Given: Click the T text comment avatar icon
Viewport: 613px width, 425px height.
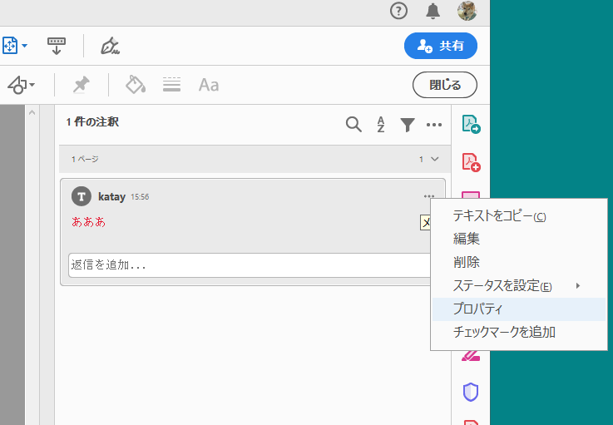Looking at the screenshot, I should click(x=82, y=196).
